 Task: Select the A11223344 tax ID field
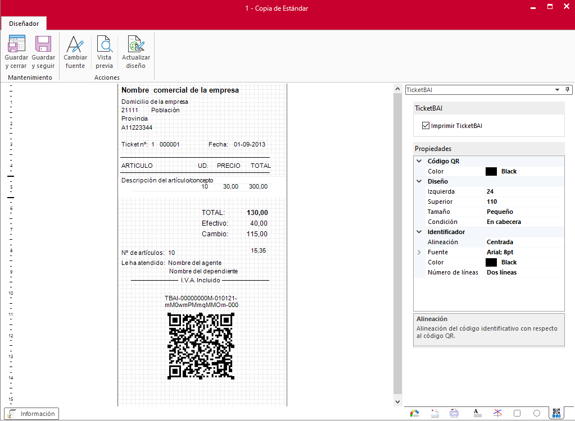[137, 127]
